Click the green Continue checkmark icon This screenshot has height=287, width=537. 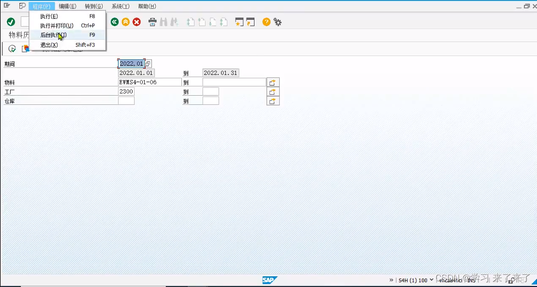click(11, 22)
